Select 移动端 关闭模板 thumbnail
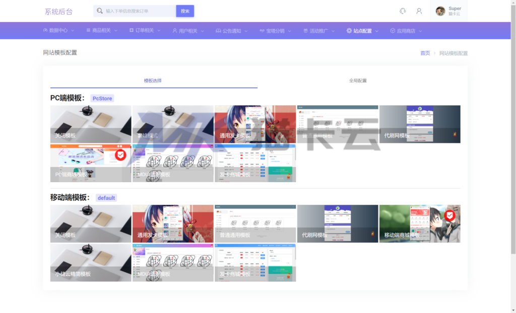 tap(91, 223)
